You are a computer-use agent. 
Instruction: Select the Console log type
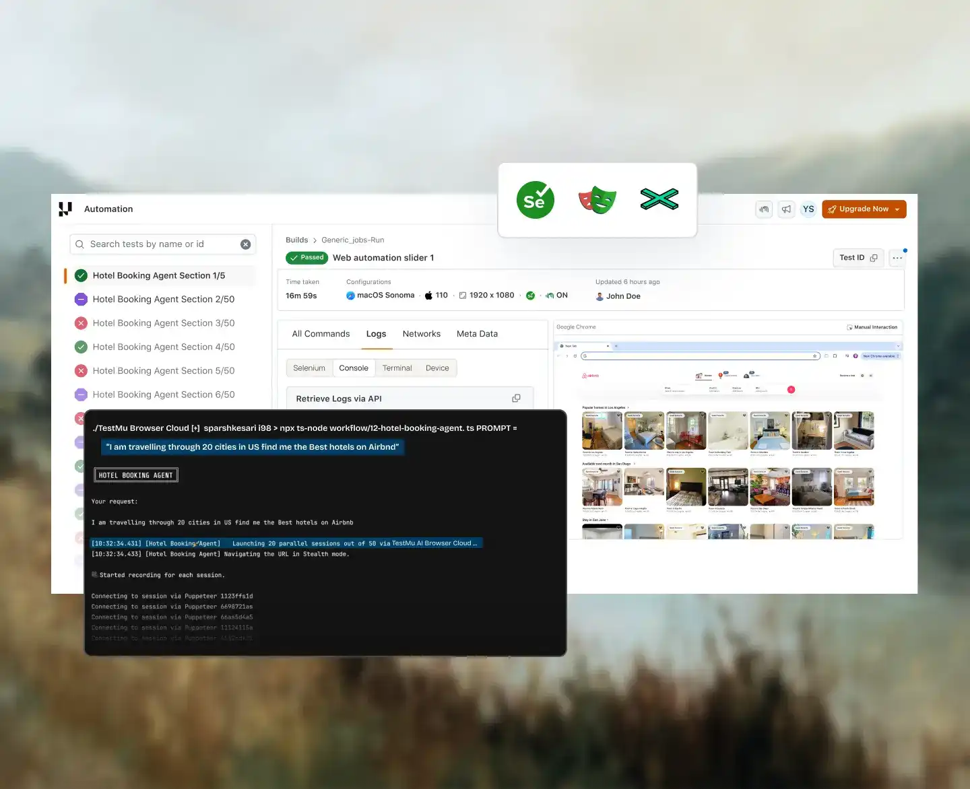[x=354, y=368]
